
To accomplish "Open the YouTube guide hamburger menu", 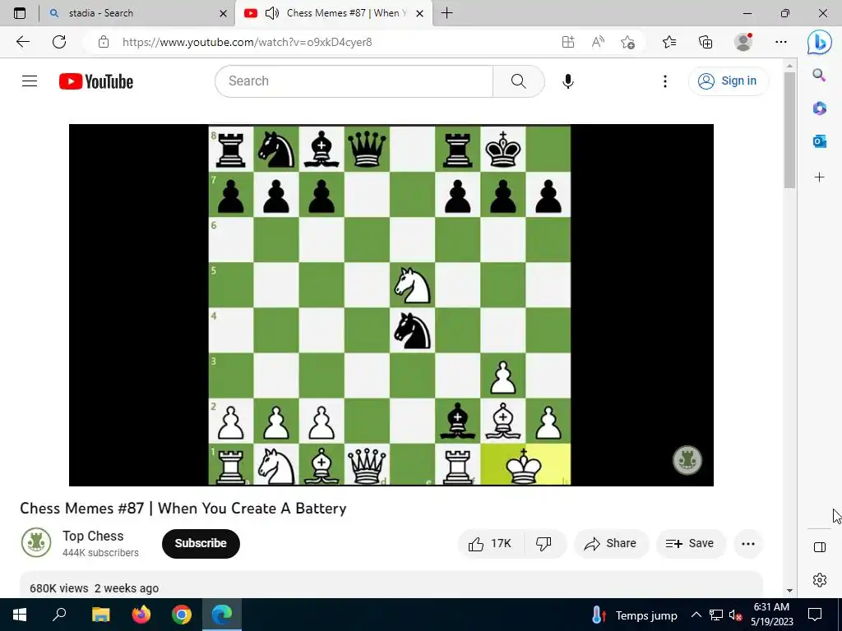I will (30, 81).
